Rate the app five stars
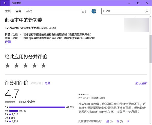 44,66
